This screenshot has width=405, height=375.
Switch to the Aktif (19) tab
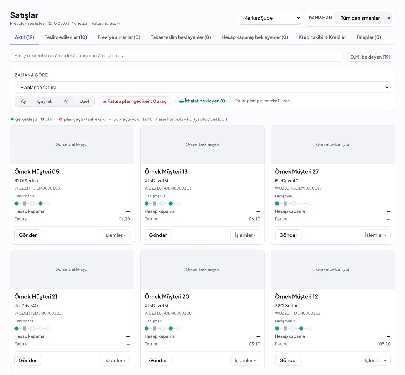point(24,37)
